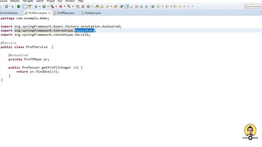Click the Next Annotation arrow icon
The image size is (262, 147).
158,7
